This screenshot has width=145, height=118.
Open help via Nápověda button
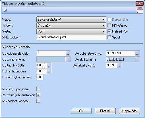[x=129, y=111]
